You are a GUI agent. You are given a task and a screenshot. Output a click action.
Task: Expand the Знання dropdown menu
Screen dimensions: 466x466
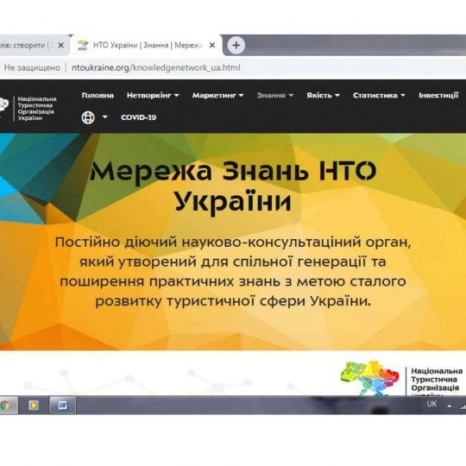click(275, 96)
